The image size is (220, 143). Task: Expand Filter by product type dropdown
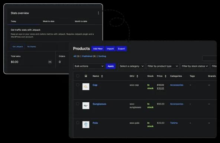[x=163, y=66]
